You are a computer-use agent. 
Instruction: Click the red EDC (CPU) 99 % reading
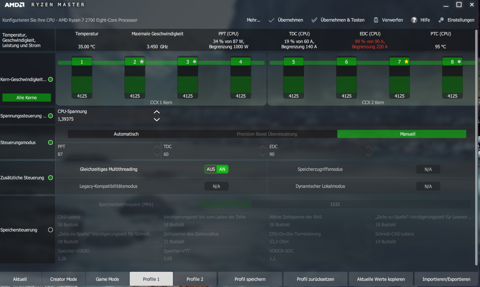coord(370,44)
